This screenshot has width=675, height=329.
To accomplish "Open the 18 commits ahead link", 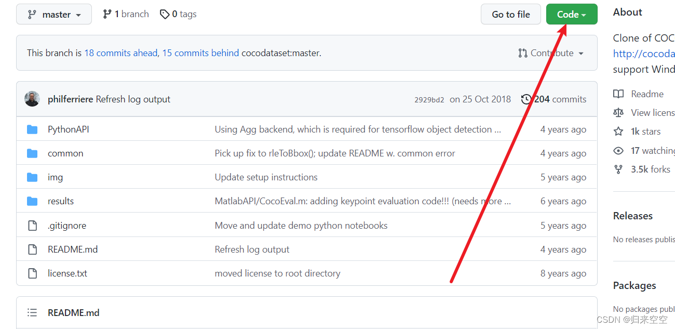I will click(x=120, y=53).
